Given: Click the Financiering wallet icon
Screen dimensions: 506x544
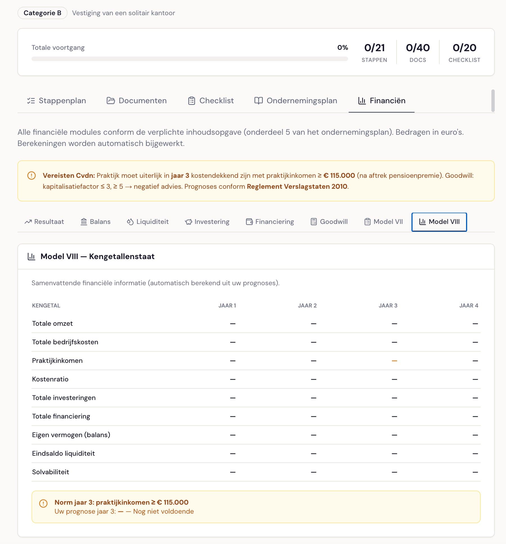Looking at the screenshot, I should coord(249,222).
